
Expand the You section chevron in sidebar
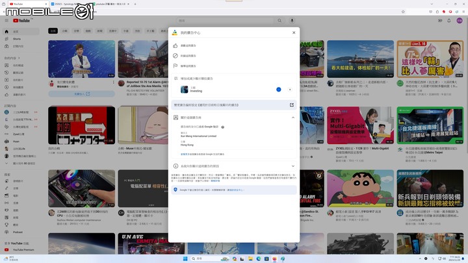pos(19,58)
